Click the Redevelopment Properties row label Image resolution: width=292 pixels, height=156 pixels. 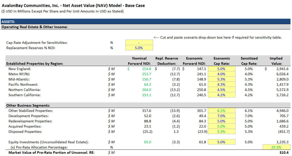(x=30, y=121)
